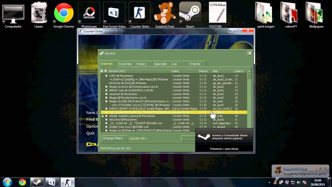
Task: Open the Wallpapers folder
Action: [316, 15]
